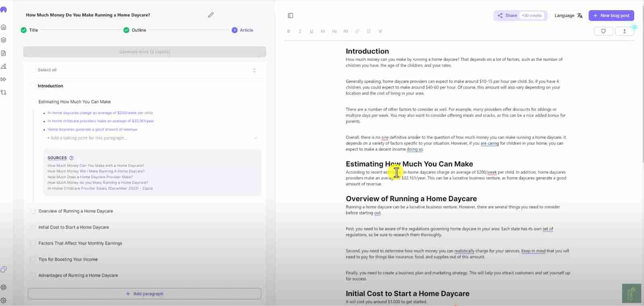
Task: Apply italic formatting
Action: point(300,31)
